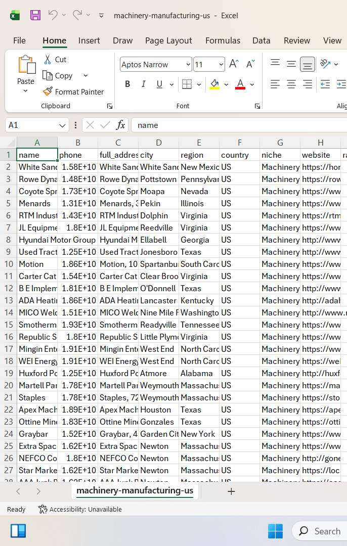
Task: Open the Borders options dropdown
Action: pos(199,84)
